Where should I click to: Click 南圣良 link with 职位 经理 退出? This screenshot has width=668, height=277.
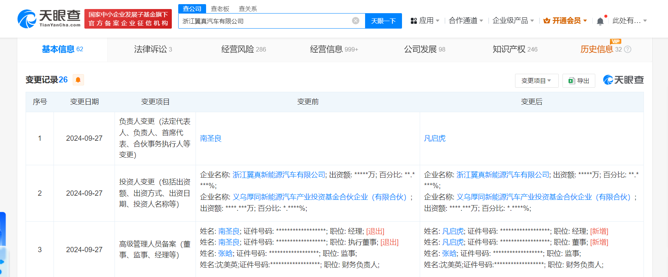pos(229,231)
